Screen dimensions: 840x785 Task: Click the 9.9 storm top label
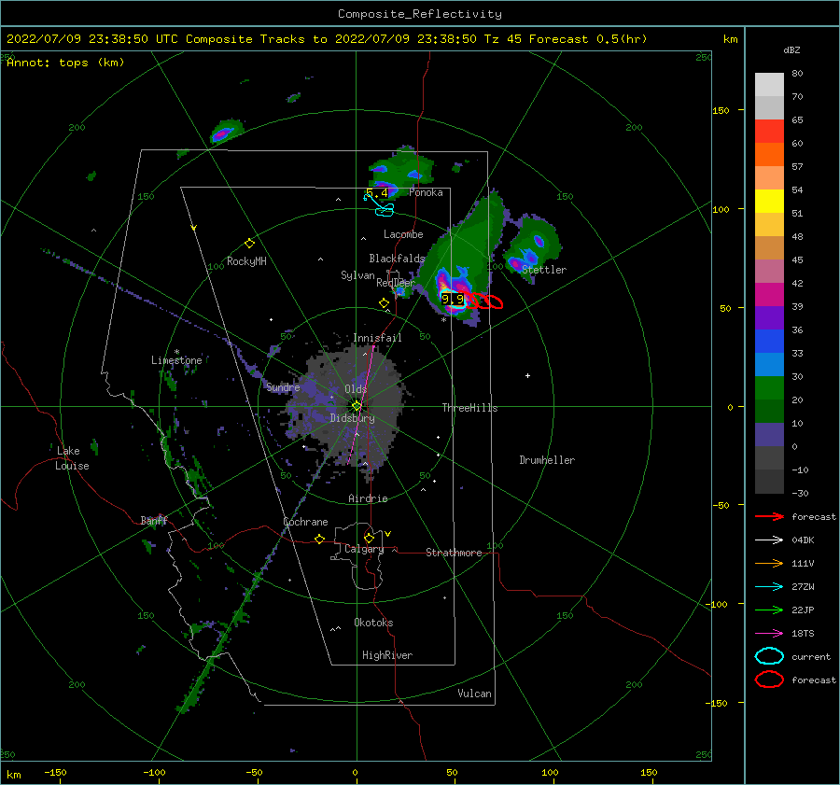click(452, 299)
